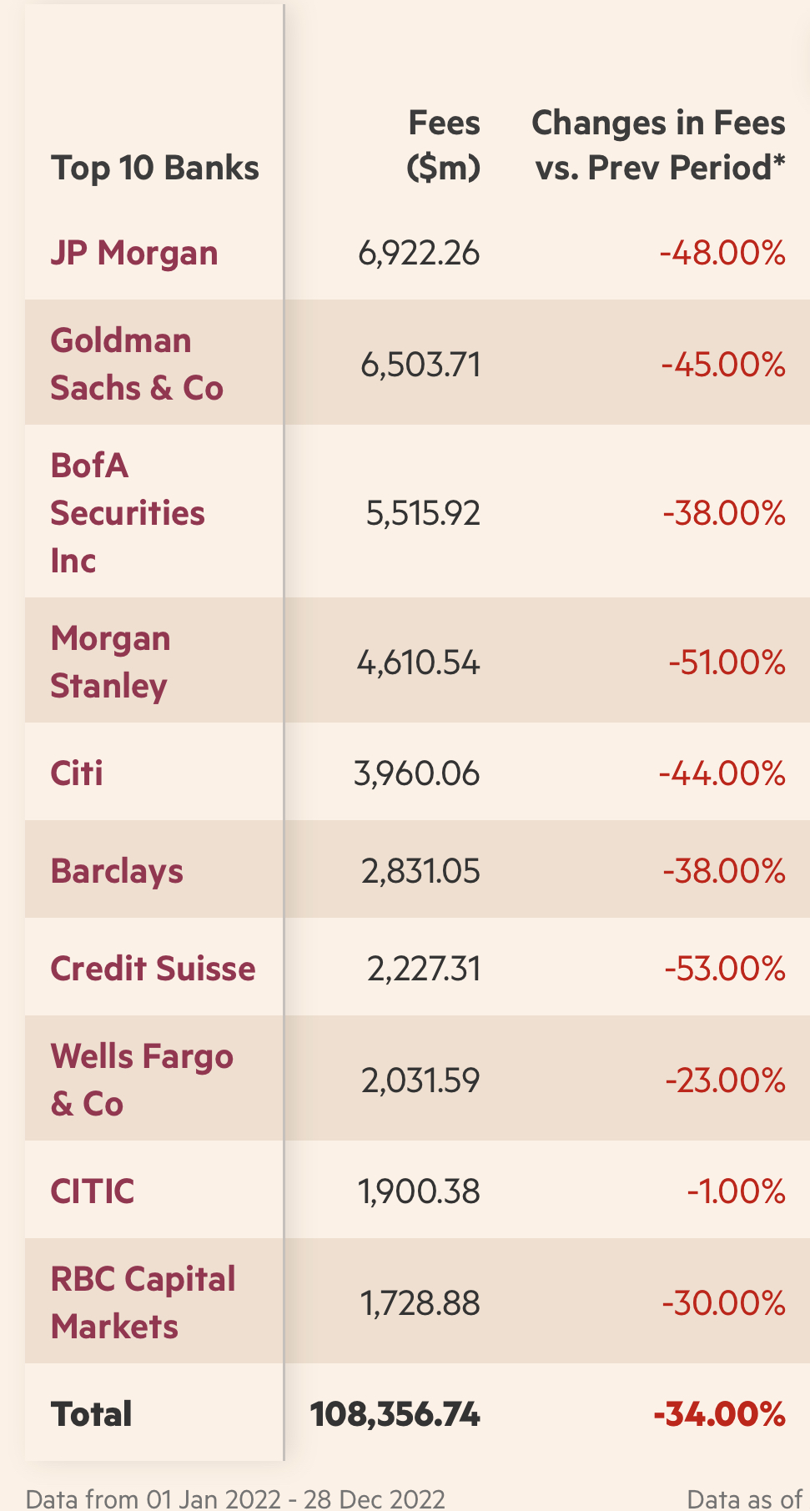Open the Citi bank link
This screenshot has height=1511, width=810.
[x=77, y=773]
